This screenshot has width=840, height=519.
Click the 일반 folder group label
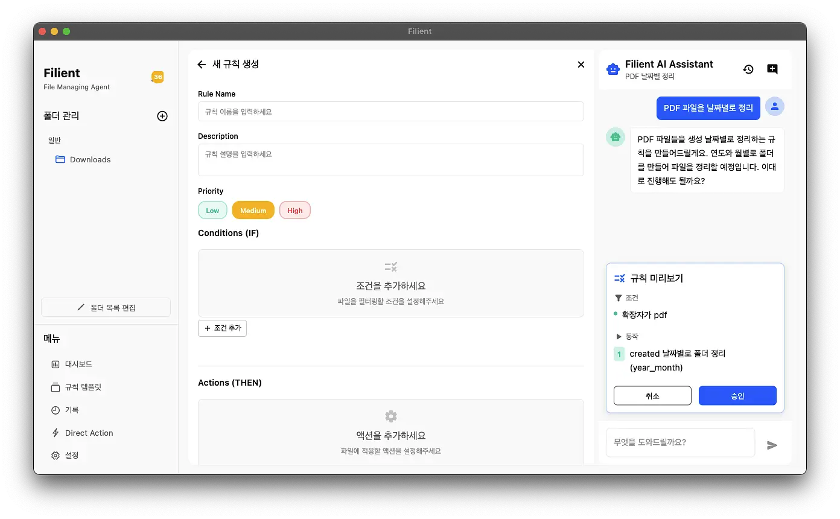click(x=54, y=140)
